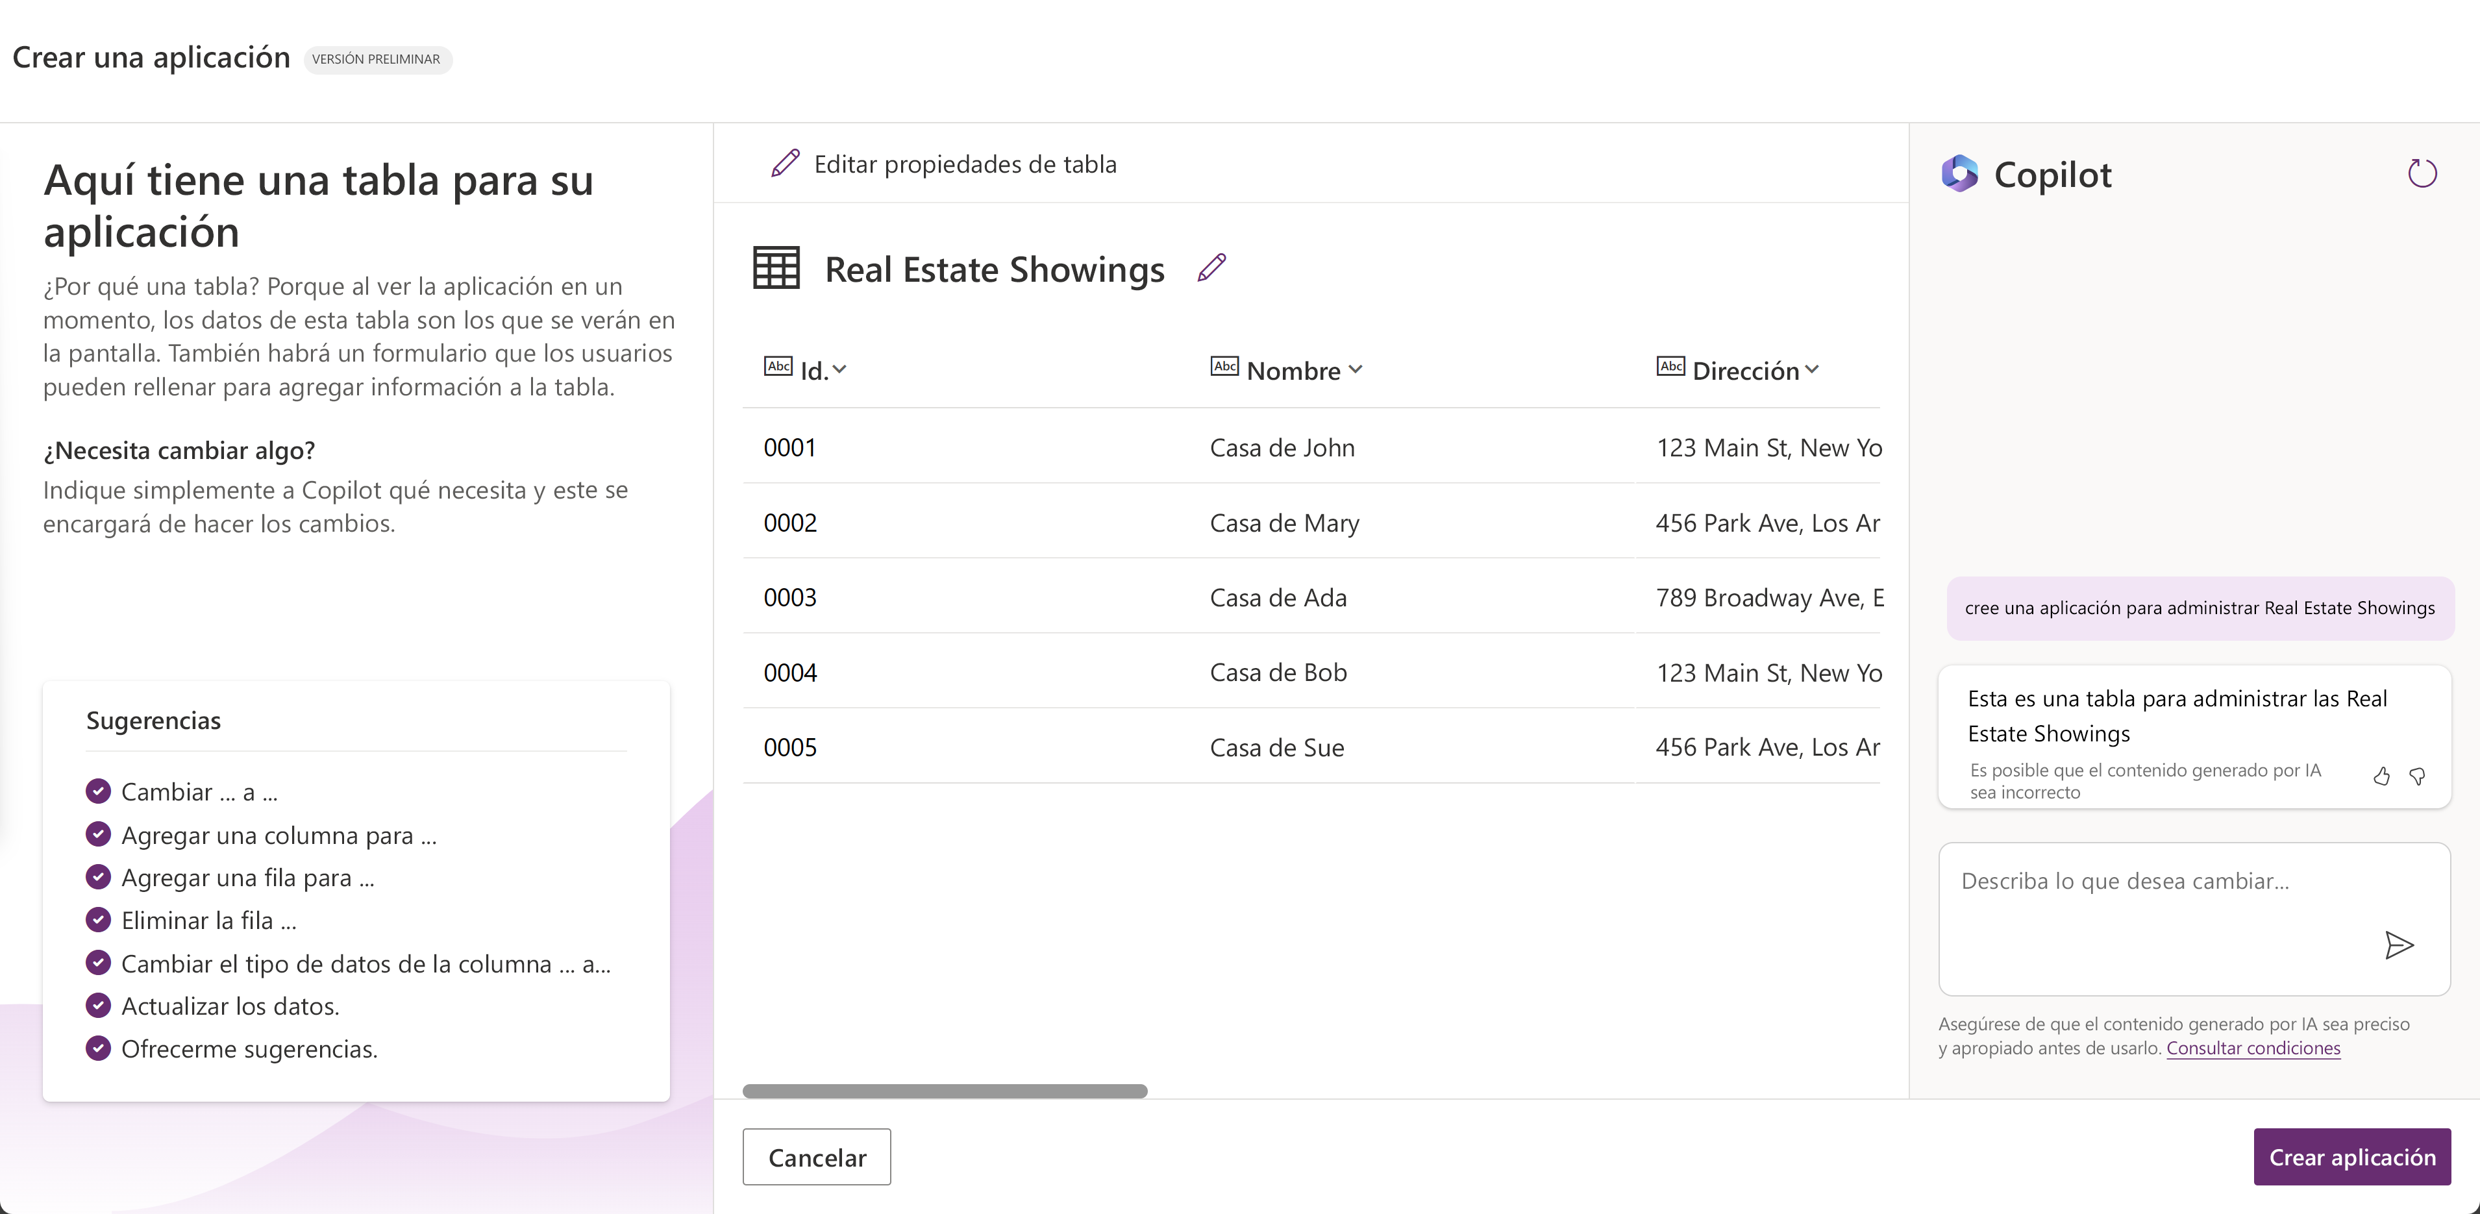Click the Describa lo que desea cambiar input

(2194, 919)
